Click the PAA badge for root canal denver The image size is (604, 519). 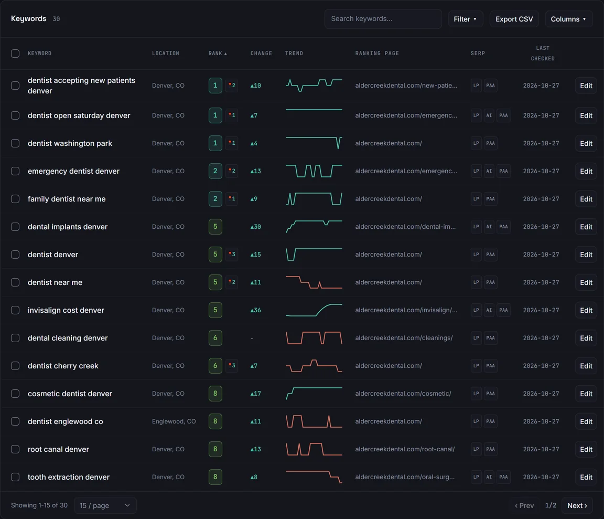[x=490, y=449]
